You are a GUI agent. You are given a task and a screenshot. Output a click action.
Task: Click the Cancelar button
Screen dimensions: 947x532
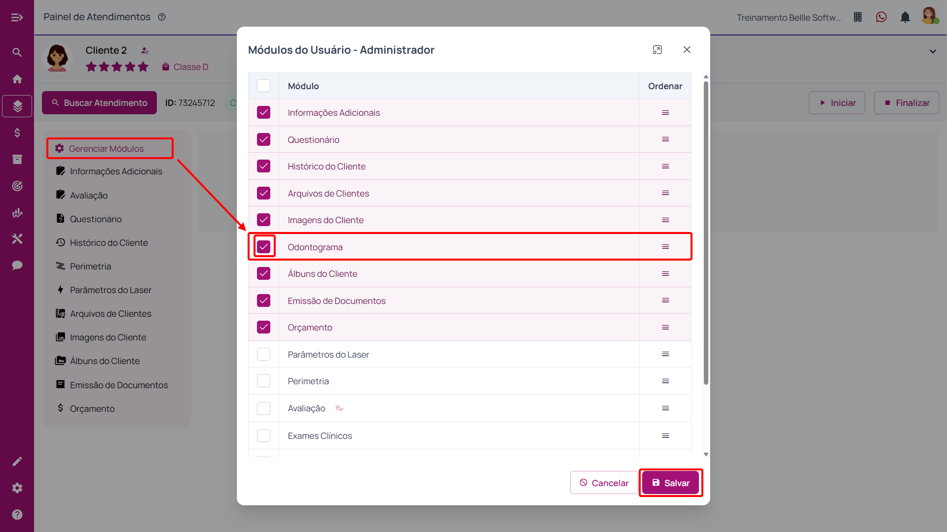pos(604,483)
